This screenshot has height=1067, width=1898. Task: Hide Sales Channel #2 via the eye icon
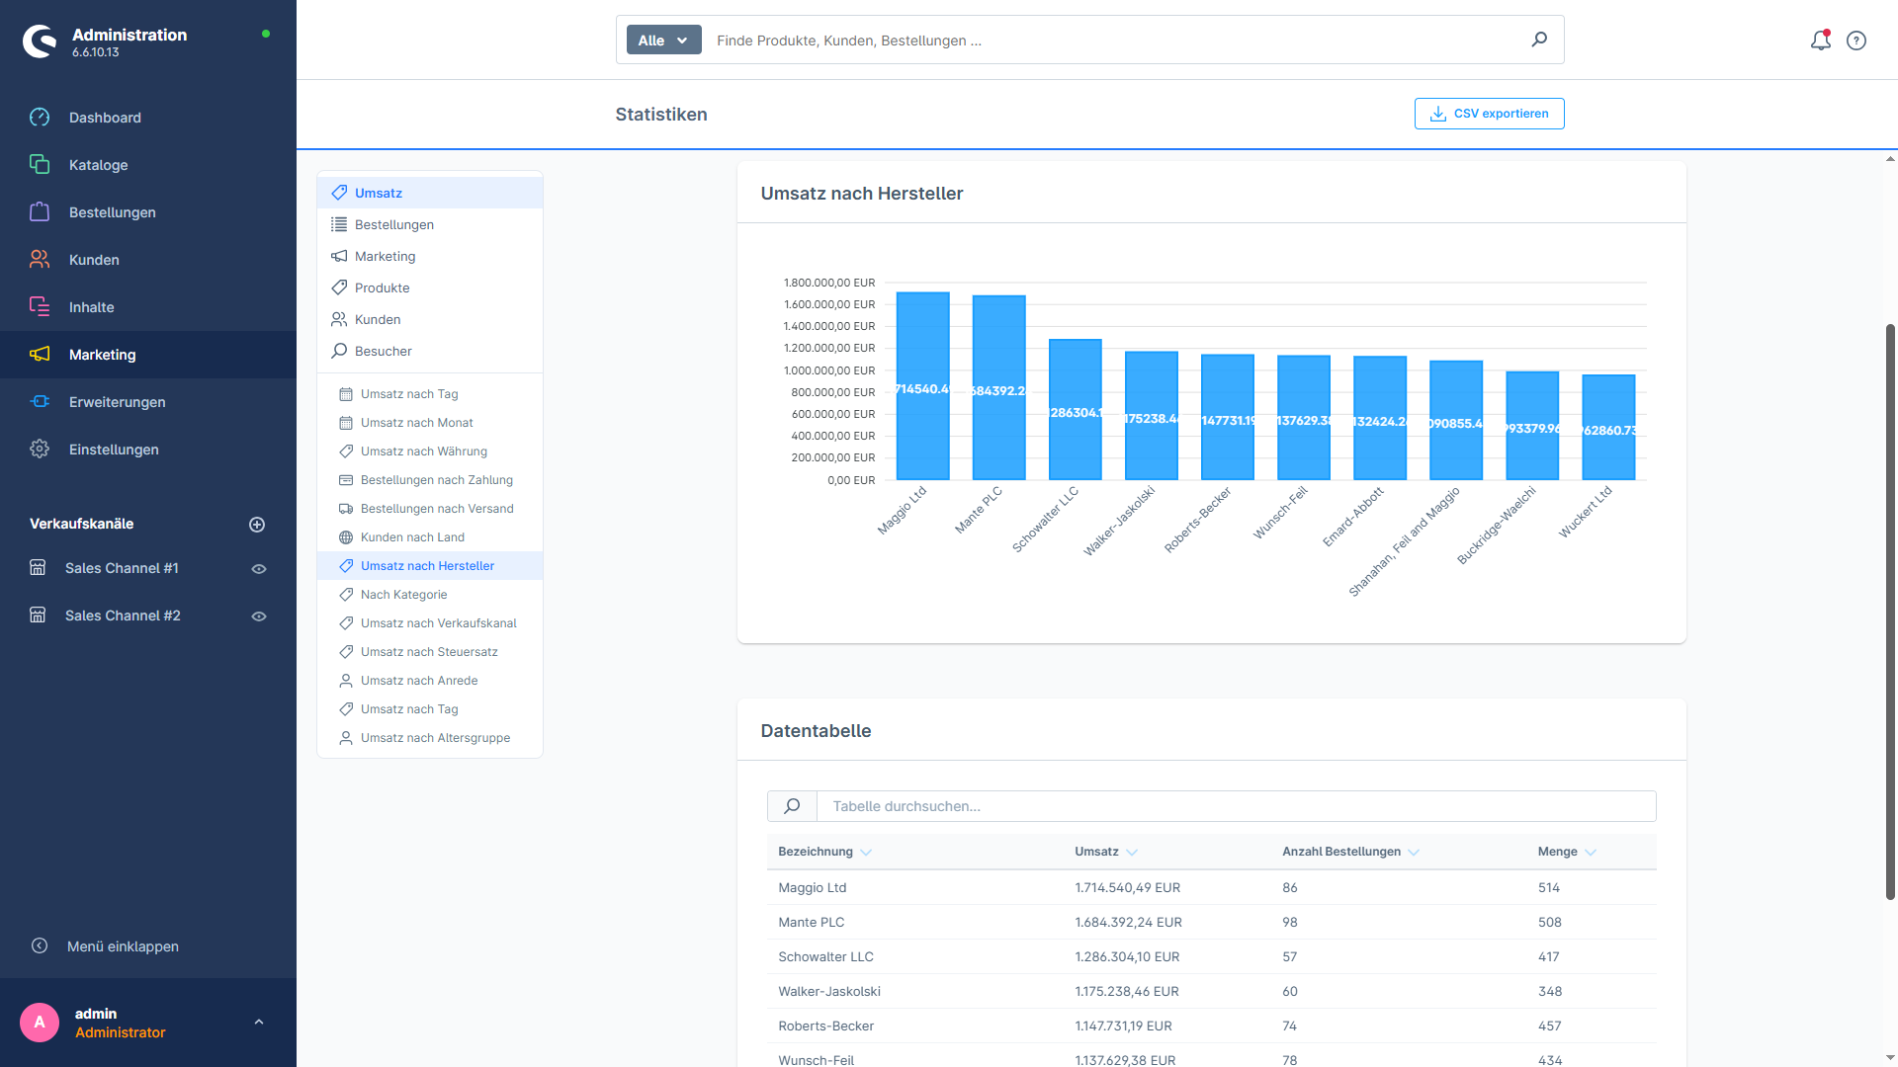tap(258, 615)
